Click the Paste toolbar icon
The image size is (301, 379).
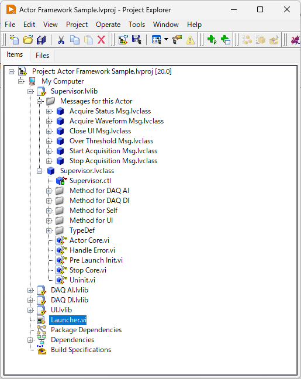coord(88,40)
